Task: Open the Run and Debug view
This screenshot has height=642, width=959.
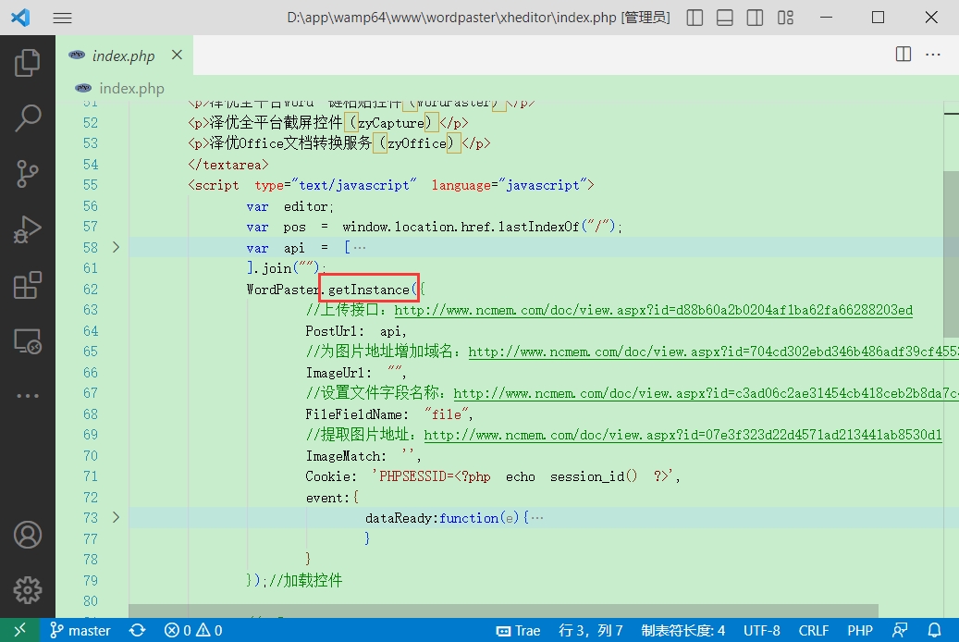Action: pos(28,228)
